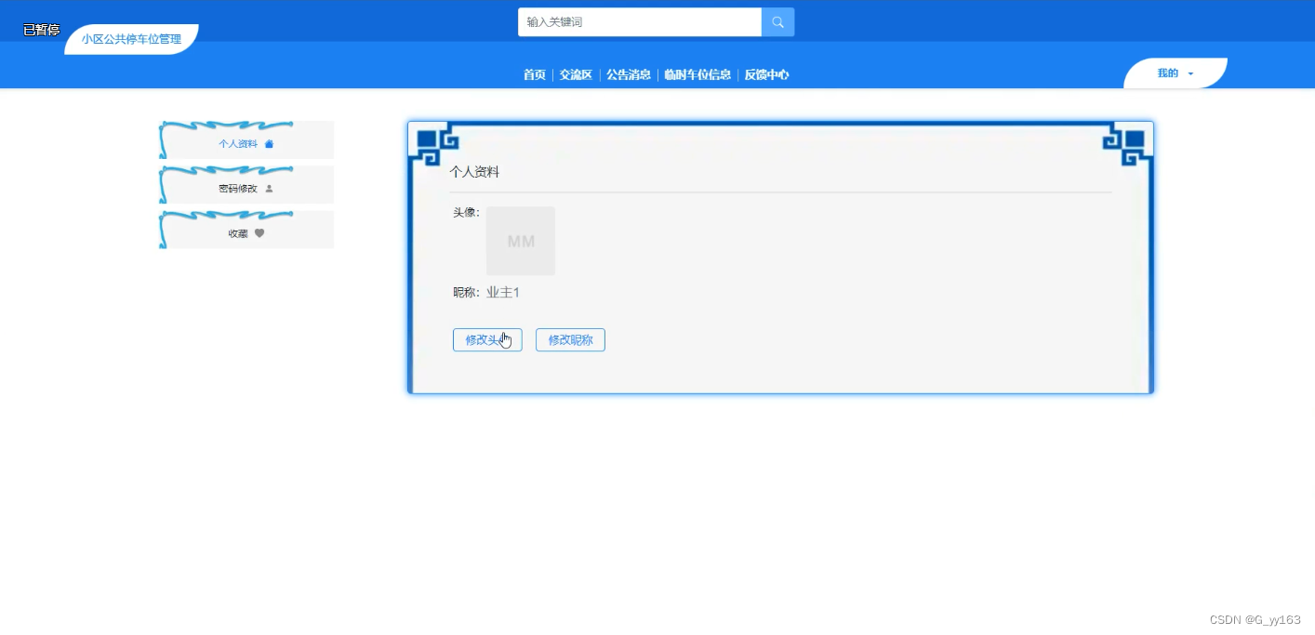The width and height of the screenshot is (1315, 635).
Task: Select 个人资料 in the sidebar
Action: [246, 140]
